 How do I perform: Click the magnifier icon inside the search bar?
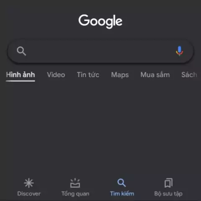pos(21,51)
